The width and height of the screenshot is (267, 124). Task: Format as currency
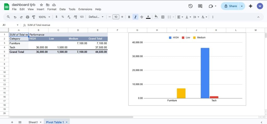click(57, 17)
